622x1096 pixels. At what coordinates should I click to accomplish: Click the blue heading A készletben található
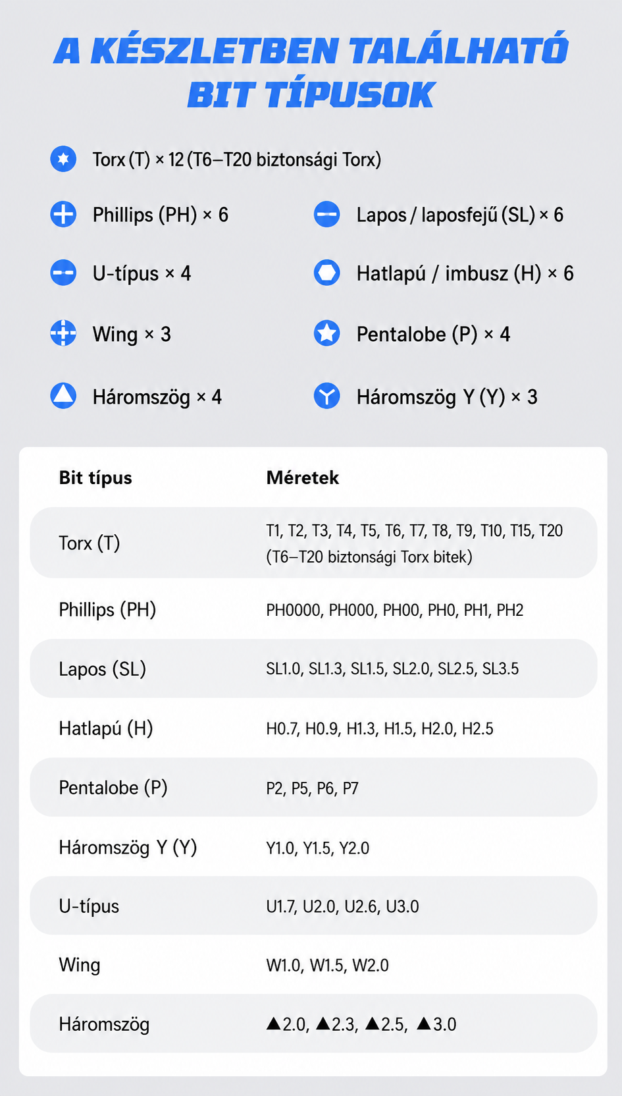pos(311,51)
